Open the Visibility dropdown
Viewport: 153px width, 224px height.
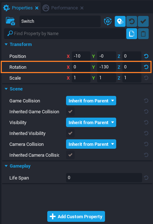point(91,122)
